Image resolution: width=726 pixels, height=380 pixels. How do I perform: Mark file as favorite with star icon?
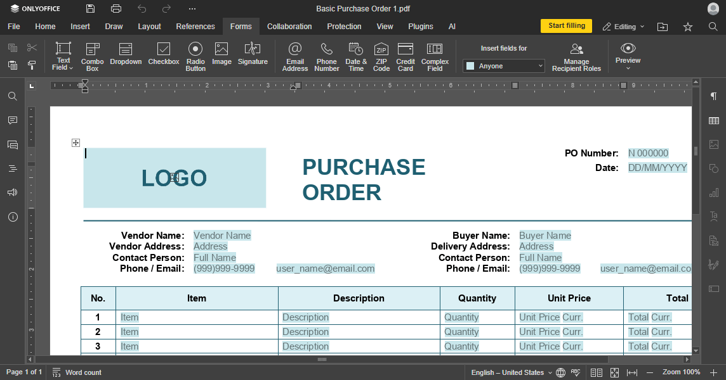click(x=687, y=27)
